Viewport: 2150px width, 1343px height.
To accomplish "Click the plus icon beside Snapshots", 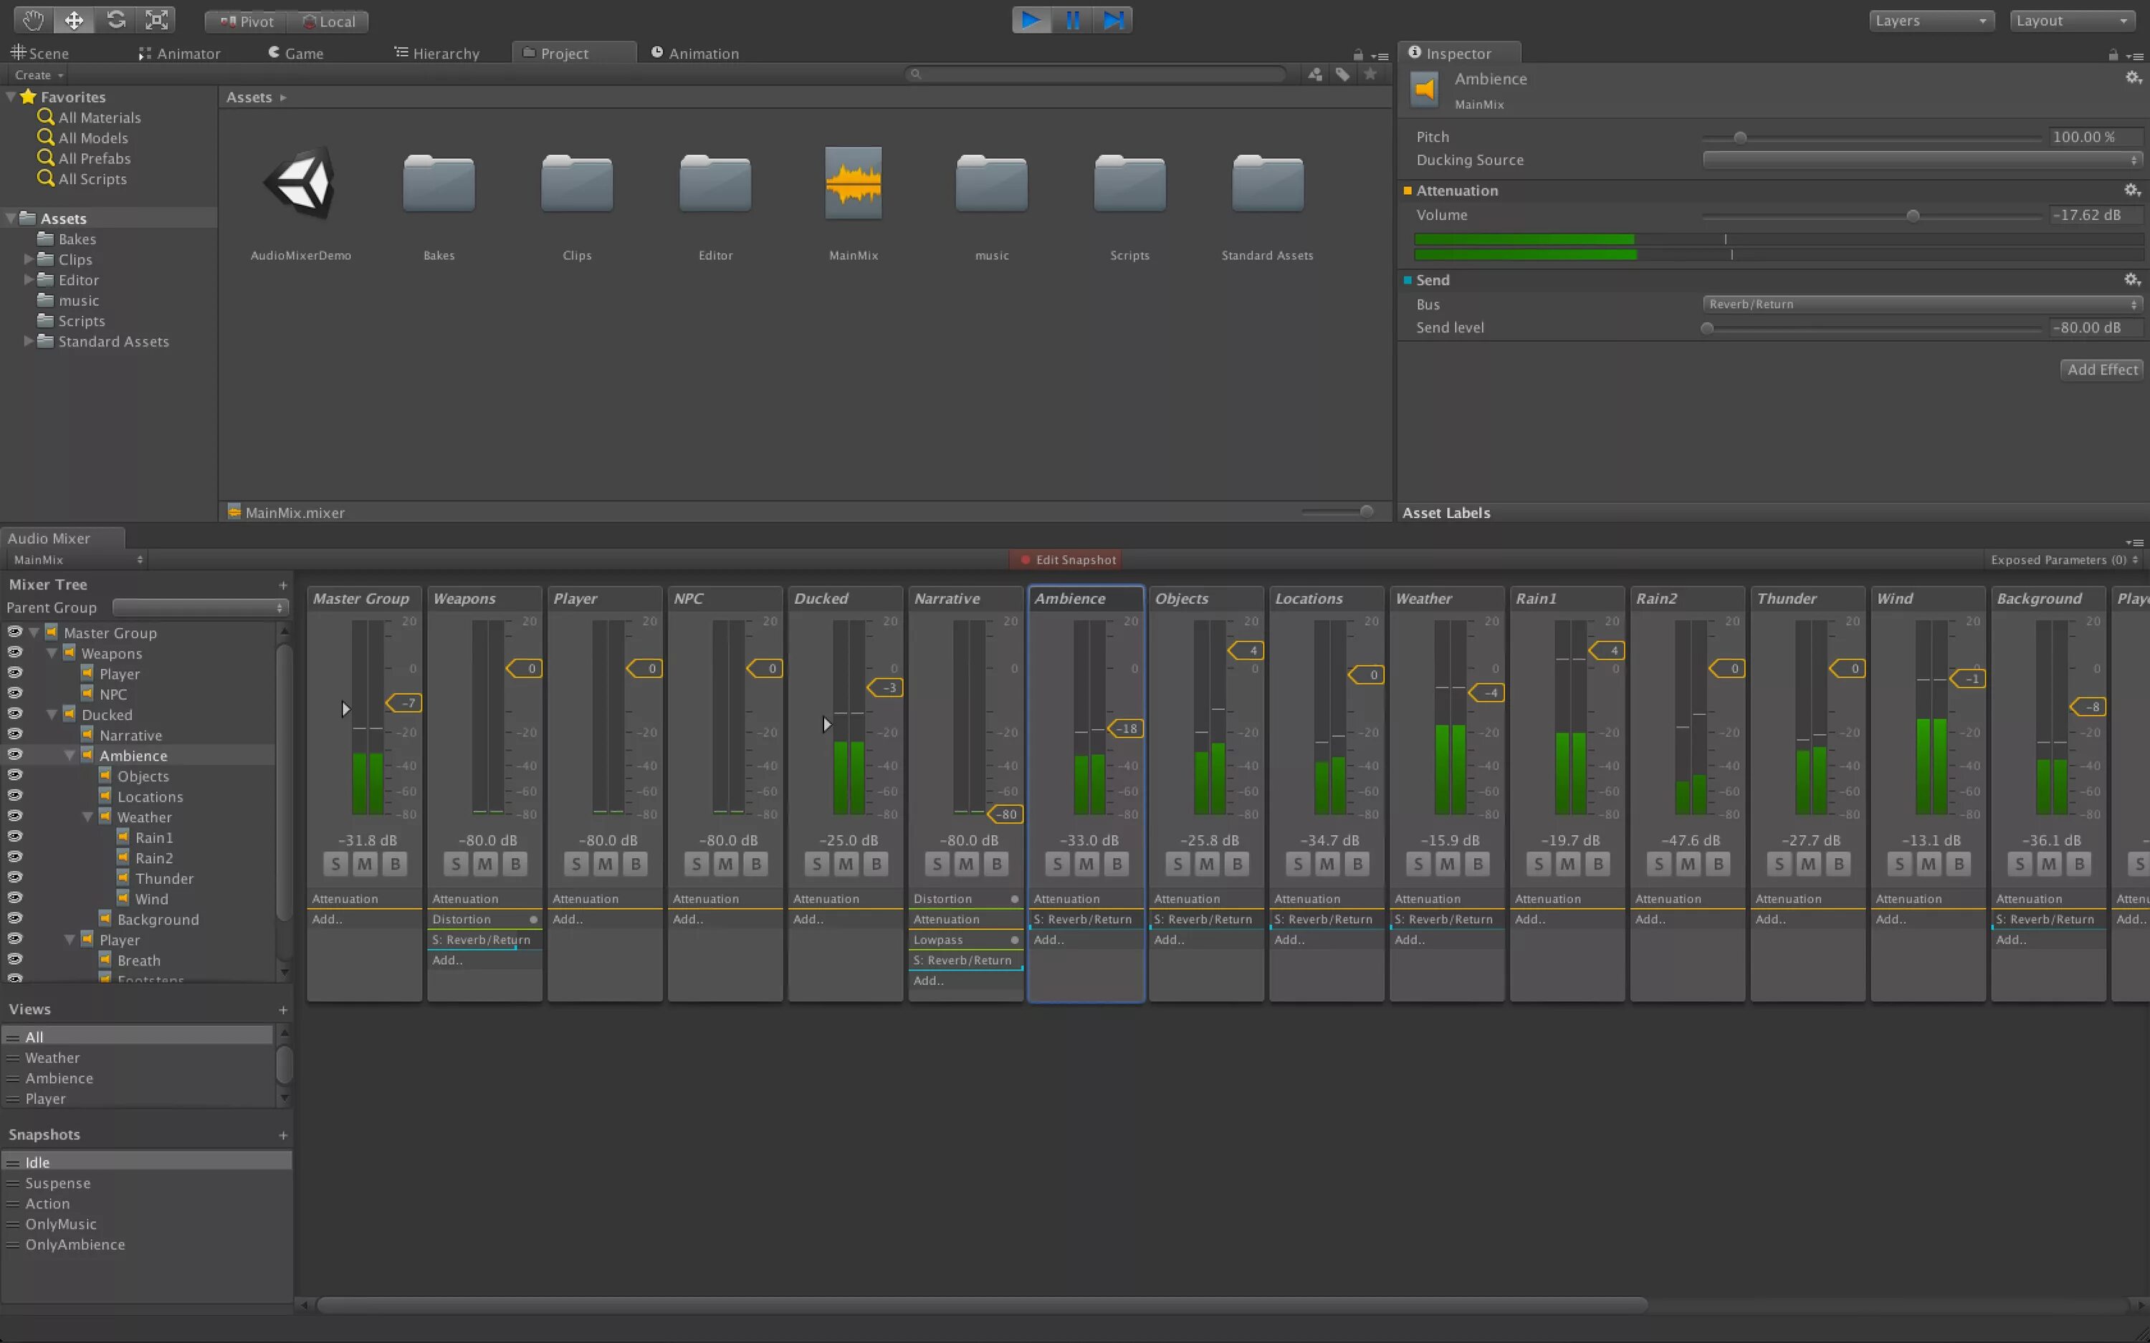I will tap(282, 1135).
